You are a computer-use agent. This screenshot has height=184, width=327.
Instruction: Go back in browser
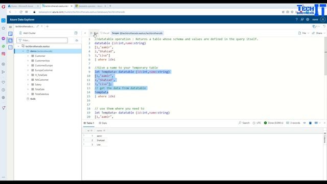(x=10, y=12)
